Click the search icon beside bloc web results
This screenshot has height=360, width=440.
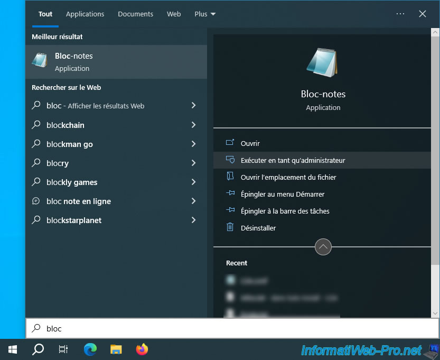point(36,105)
